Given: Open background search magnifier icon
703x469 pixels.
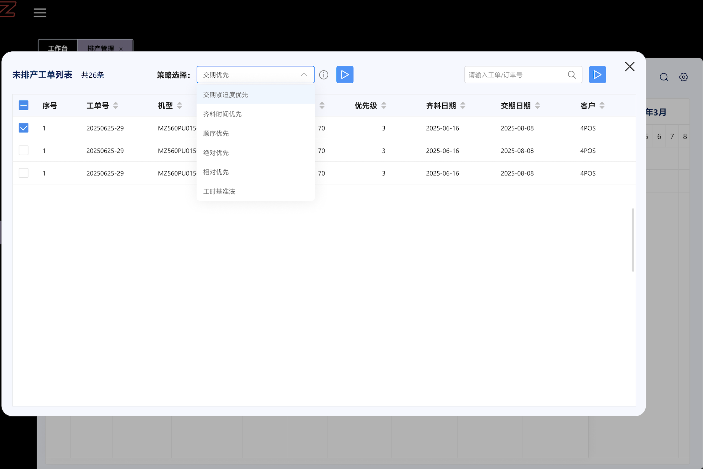Looking at the screenshot, I should [664, 77].
